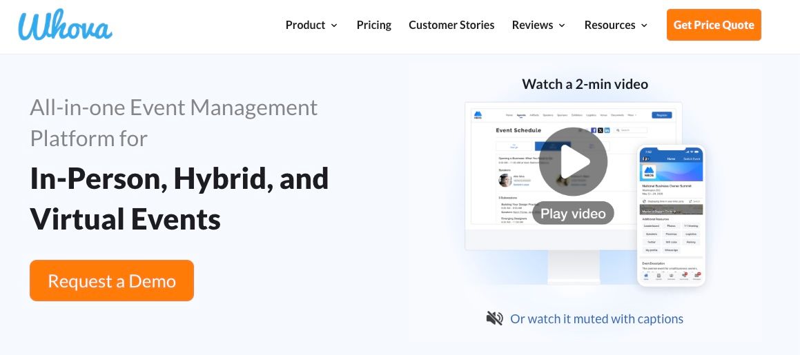Click the search field in video preview
This screenshot has width=800, height=355.
tap(630, 130)
